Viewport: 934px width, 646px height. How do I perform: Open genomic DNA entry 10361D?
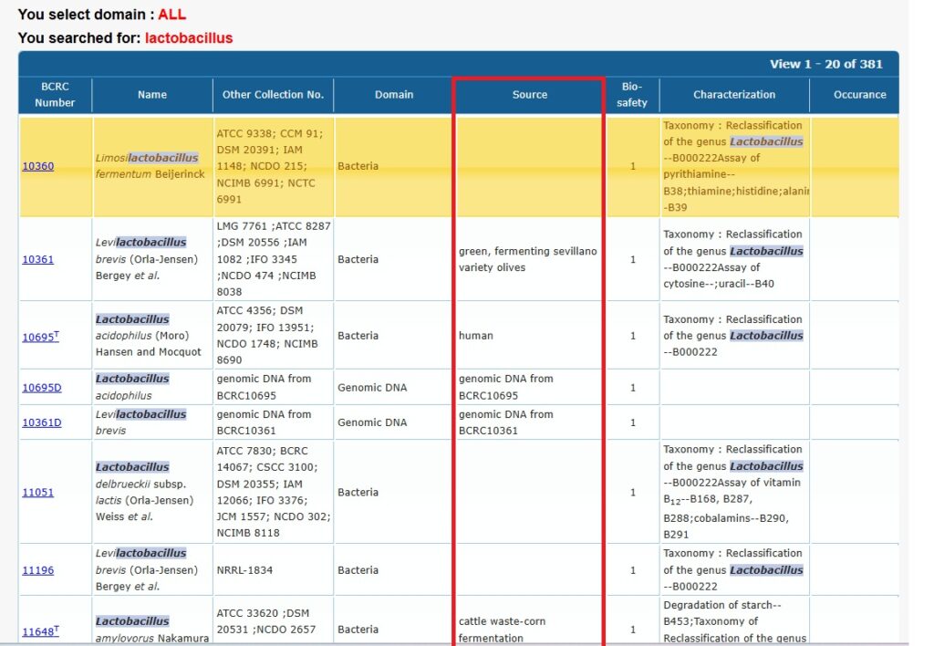41,422
